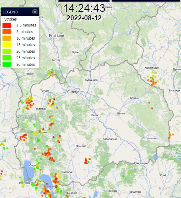Click the Pogradec town label
Screen dimensions: 181x198
pyautogui.click(x=25, y=183)
